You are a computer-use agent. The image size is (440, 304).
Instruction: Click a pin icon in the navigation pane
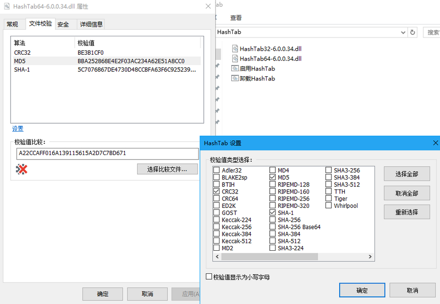click(x=217, y=66)
